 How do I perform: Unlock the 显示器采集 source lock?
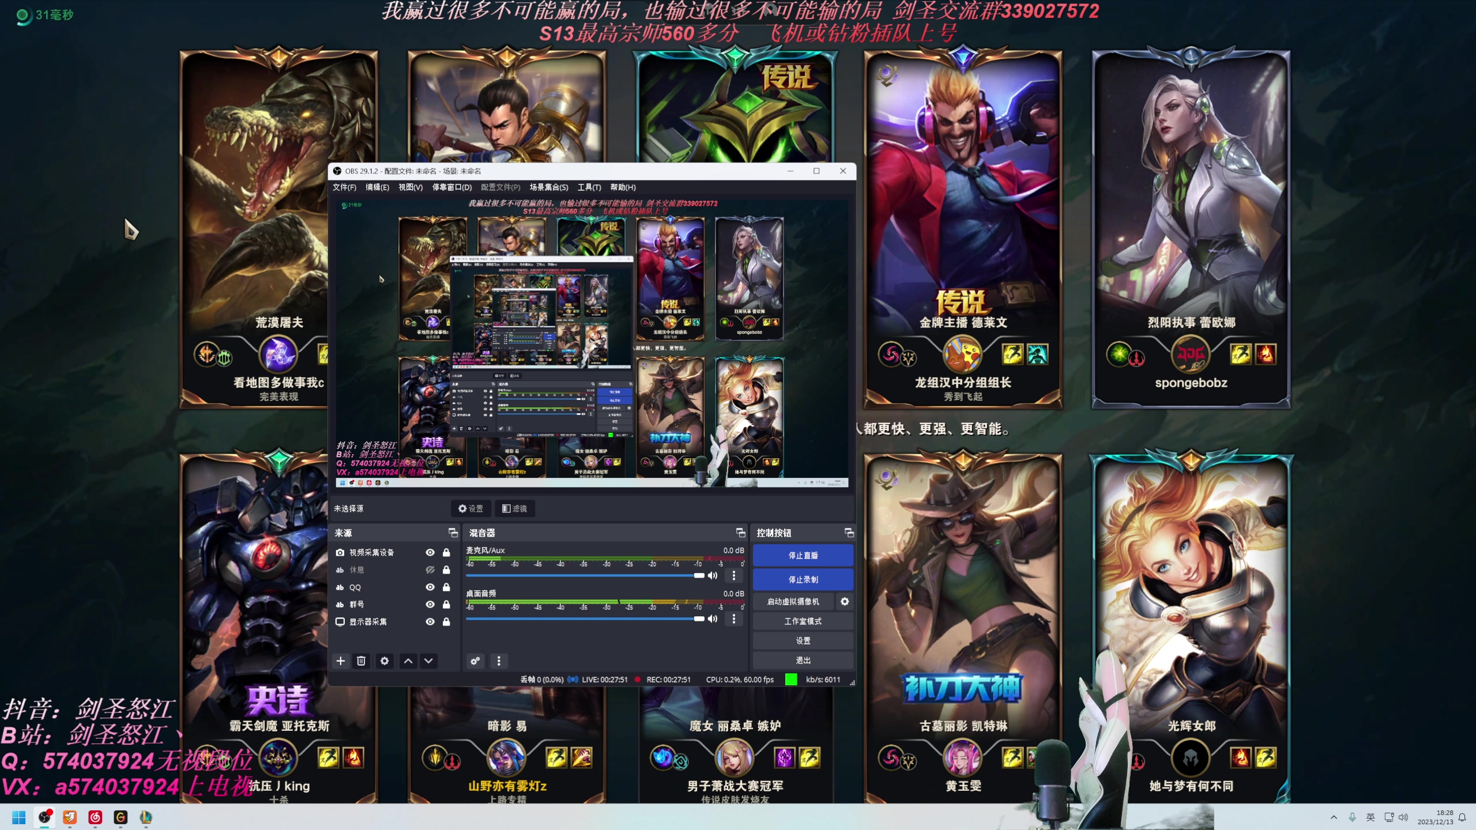click(446, 621)
